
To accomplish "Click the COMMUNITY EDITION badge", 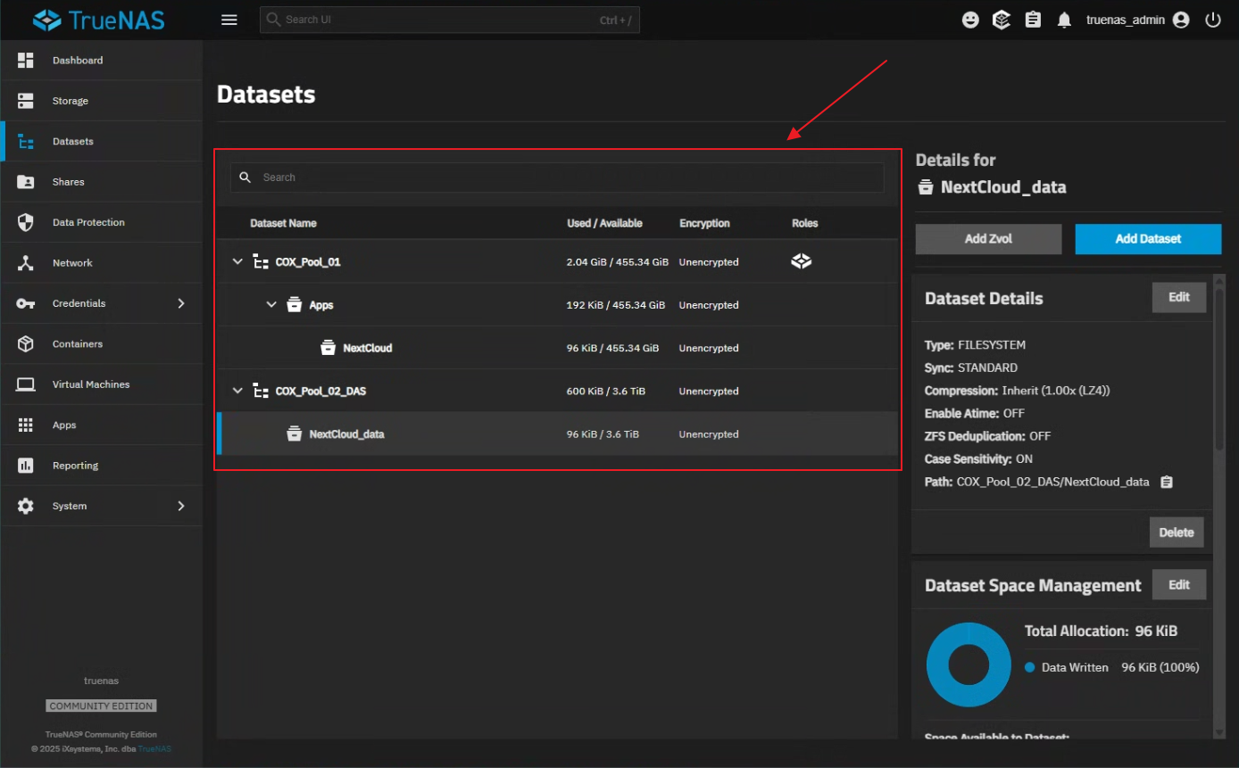I will pos(102,706).
